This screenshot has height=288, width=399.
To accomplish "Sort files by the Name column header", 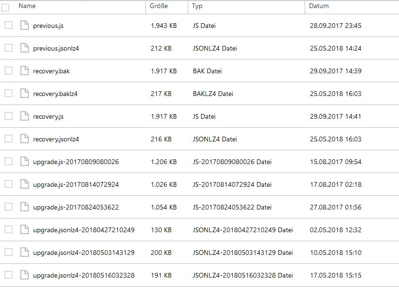I will [x=27, y=6].
